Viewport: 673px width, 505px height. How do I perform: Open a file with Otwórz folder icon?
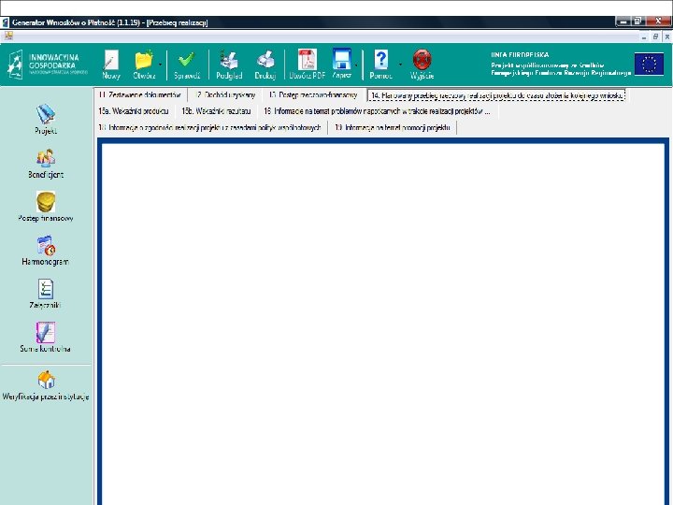coord(144,65)
